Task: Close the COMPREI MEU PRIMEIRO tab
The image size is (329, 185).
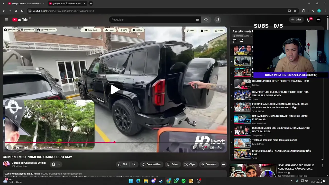Action: point(44,4)
